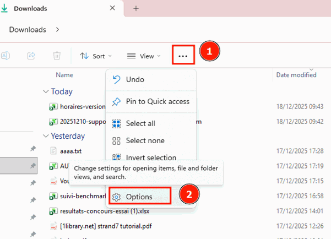Open the View dropdown
Screen dimensions: 331x239
tap(143, 56)
